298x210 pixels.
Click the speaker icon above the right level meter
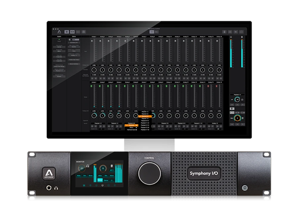click(242, 37)
